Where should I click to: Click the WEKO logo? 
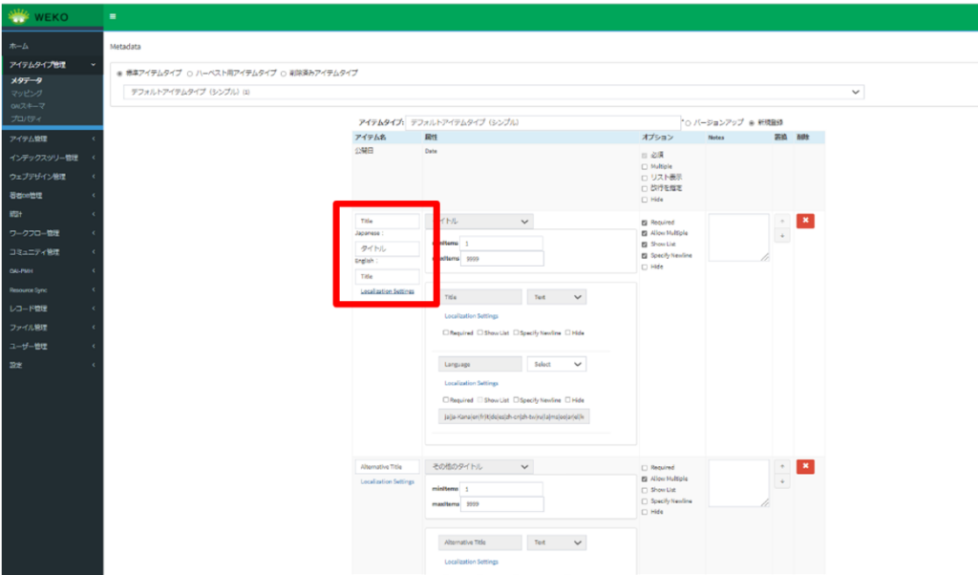[40, 16]
